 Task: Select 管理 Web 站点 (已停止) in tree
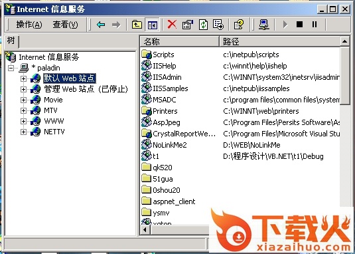(86, 89)
